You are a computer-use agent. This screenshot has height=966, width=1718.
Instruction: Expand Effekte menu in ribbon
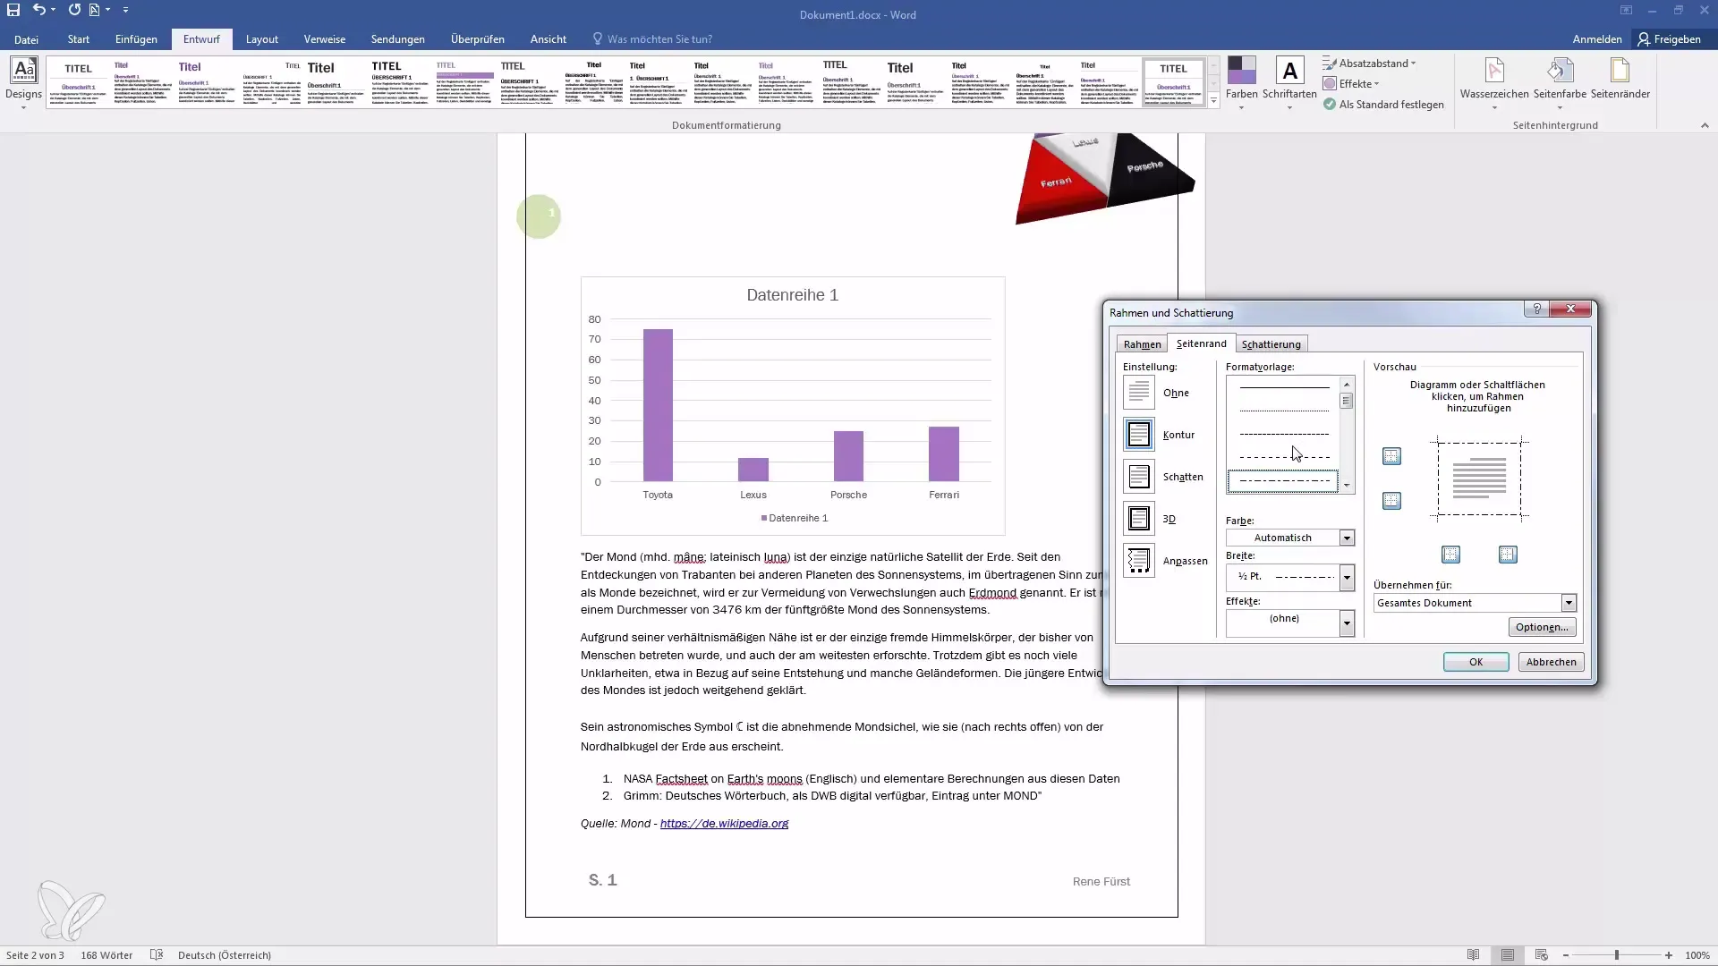tap(1352, 84)
